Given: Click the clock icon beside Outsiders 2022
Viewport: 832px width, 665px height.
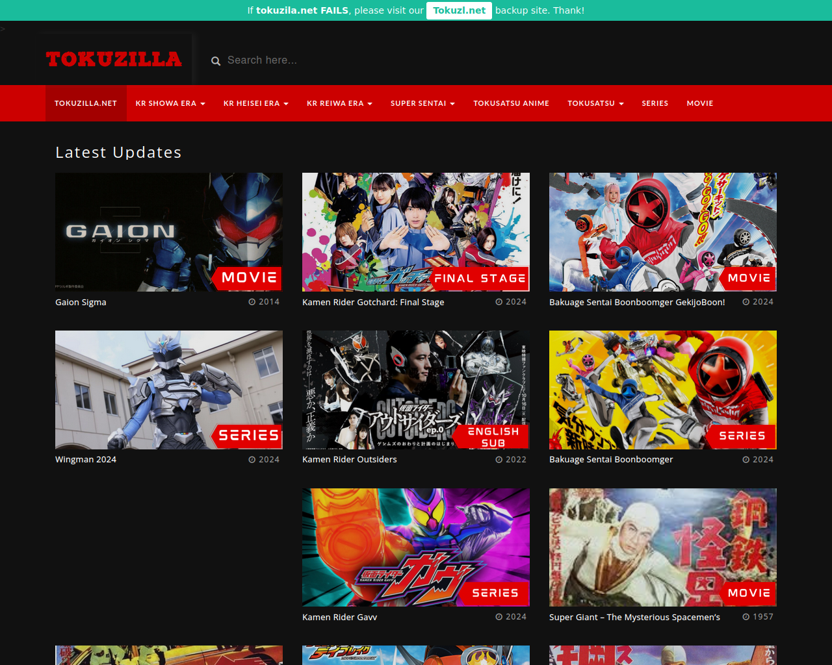Looking at the screenshot, I should (x=499, y=460).
